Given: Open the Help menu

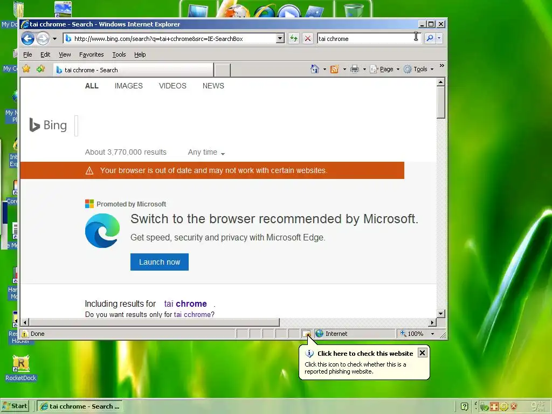Looking at the screenshot, I should point(140,54).
